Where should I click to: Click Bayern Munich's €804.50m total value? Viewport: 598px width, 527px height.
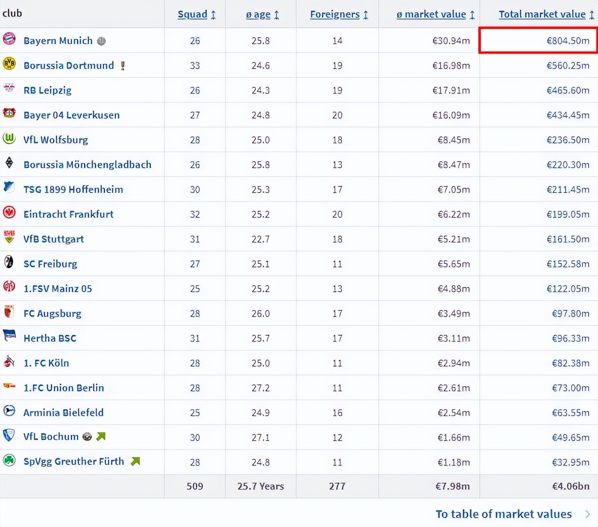(568, 41)
